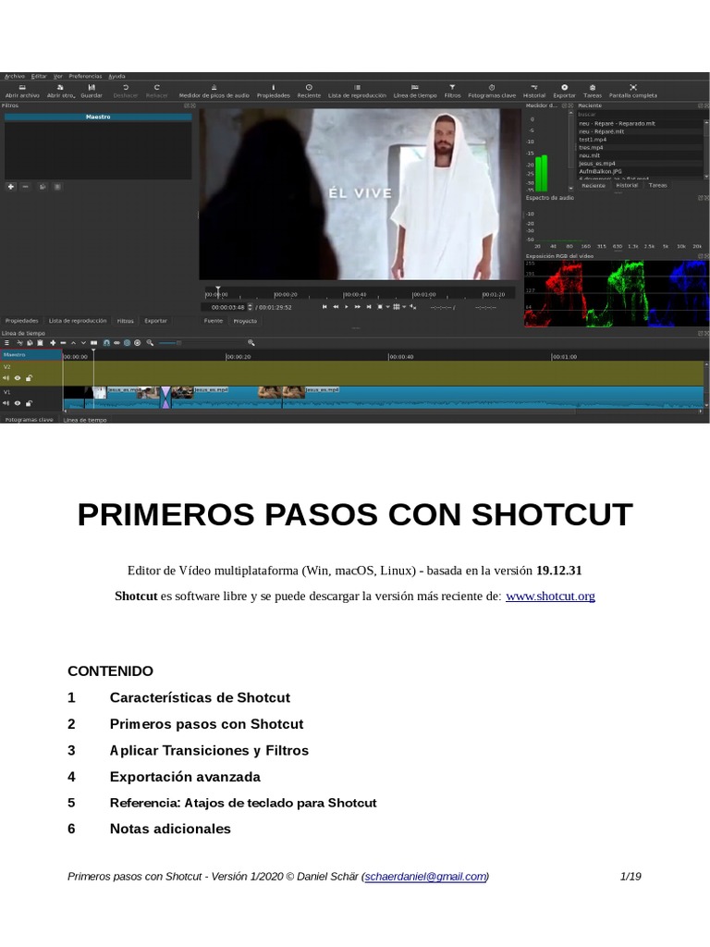Click the timeline cut scissors icon
Screen dimensions: 710x947
[x=20, y=343]
